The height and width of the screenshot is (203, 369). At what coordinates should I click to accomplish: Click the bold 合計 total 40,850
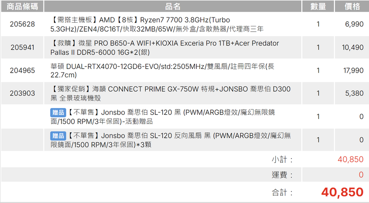point(343,192)
